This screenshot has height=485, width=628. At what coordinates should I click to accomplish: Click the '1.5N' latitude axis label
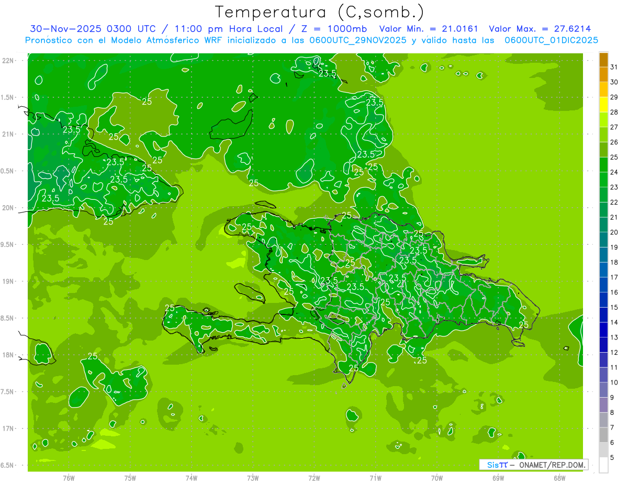click(8, 97)
